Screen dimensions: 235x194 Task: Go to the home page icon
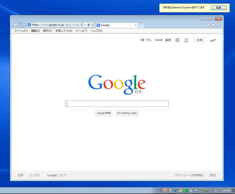tap(208, 25)
